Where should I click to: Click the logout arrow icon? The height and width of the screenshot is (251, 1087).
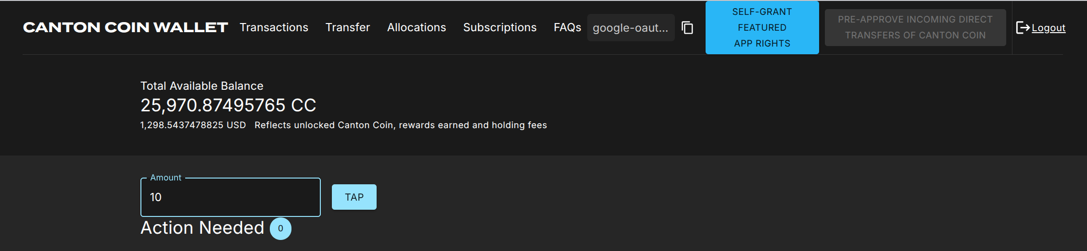click(x=1023, y=28)
